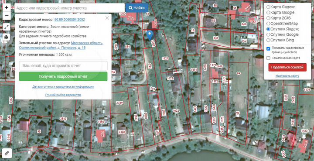Focus the email input for report
Screen dimensions: 314x161
(x=63, y=65)
